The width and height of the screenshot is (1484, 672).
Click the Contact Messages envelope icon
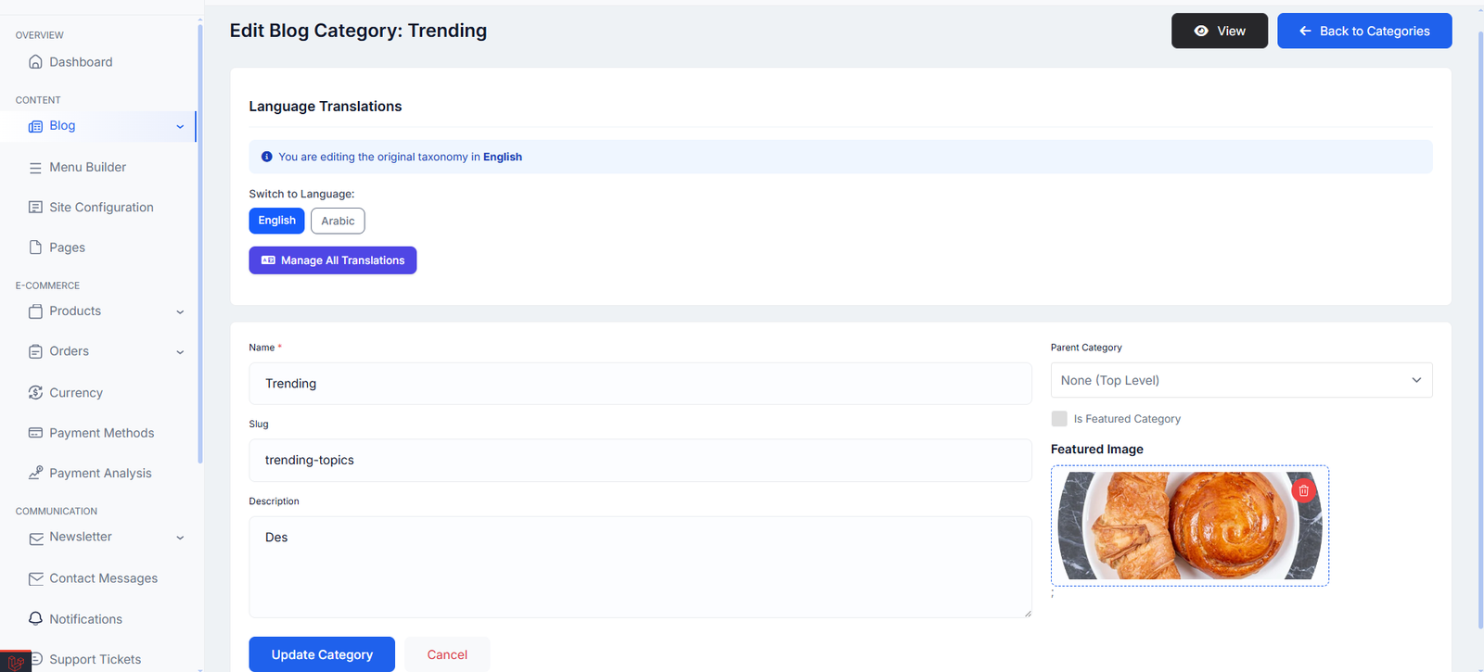click(x=35, y=578)
